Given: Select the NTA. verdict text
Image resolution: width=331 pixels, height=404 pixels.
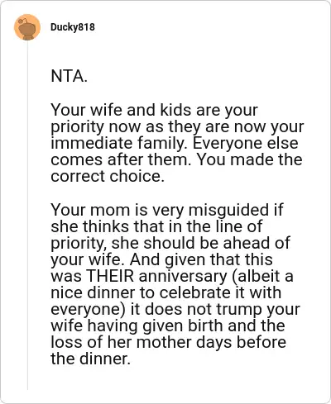Looking at the screenshot, I should (x=69, y=76).
